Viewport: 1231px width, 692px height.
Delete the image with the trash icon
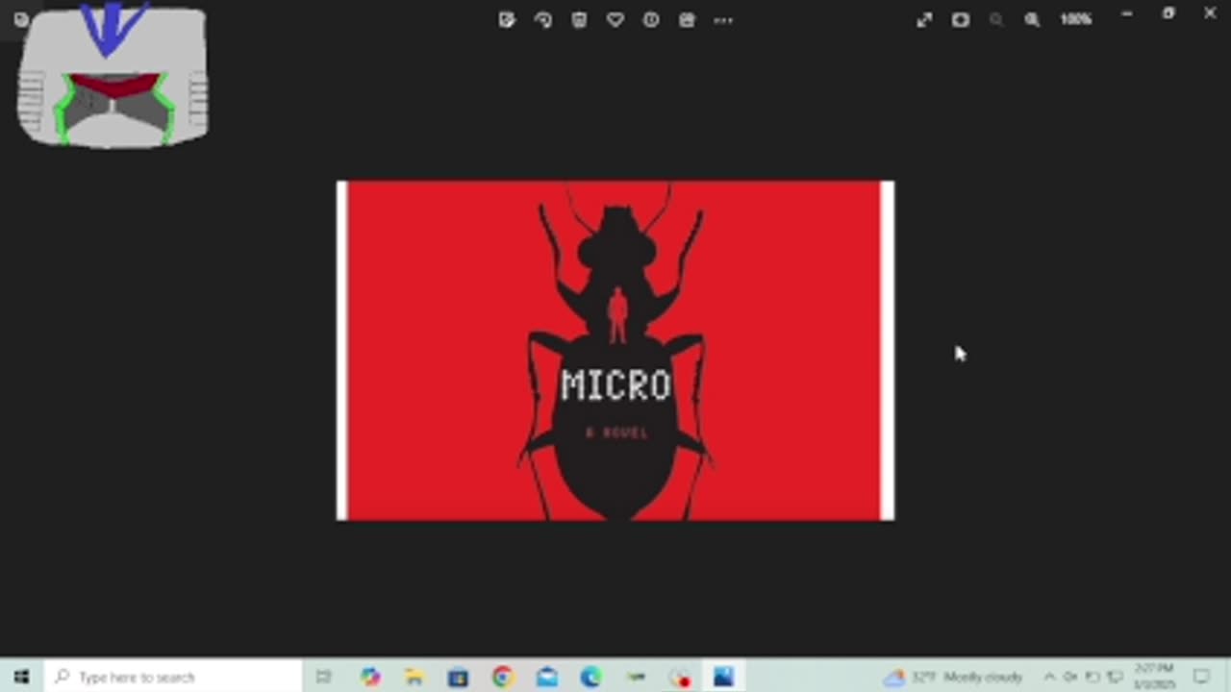pos(579,19)
